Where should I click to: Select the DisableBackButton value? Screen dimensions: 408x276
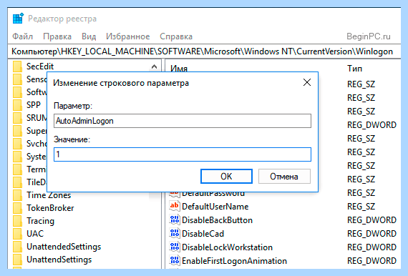tap(217, 220)
